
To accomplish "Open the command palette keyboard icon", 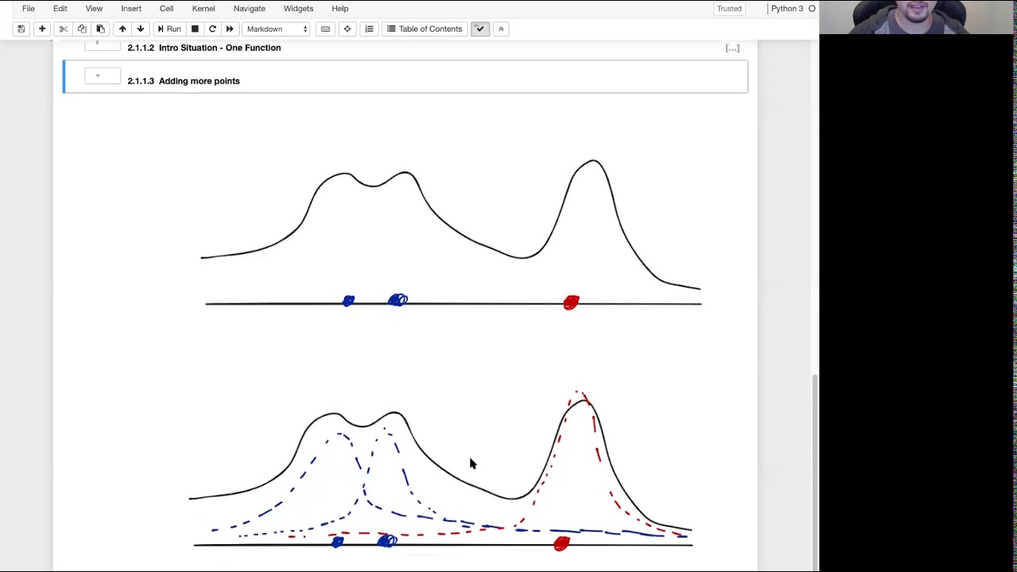I will (326, 29).
